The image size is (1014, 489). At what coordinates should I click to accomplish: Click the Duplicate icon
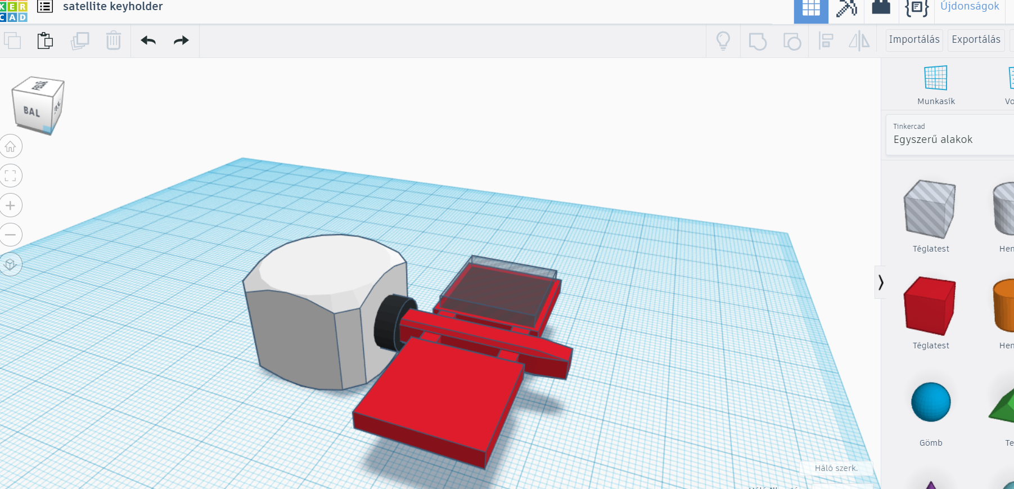click(x=80, y=41)
